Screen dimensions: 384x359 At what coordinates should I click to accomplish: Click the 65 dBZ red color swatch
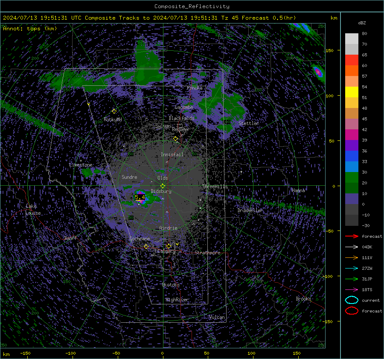[x=352, y=60]
